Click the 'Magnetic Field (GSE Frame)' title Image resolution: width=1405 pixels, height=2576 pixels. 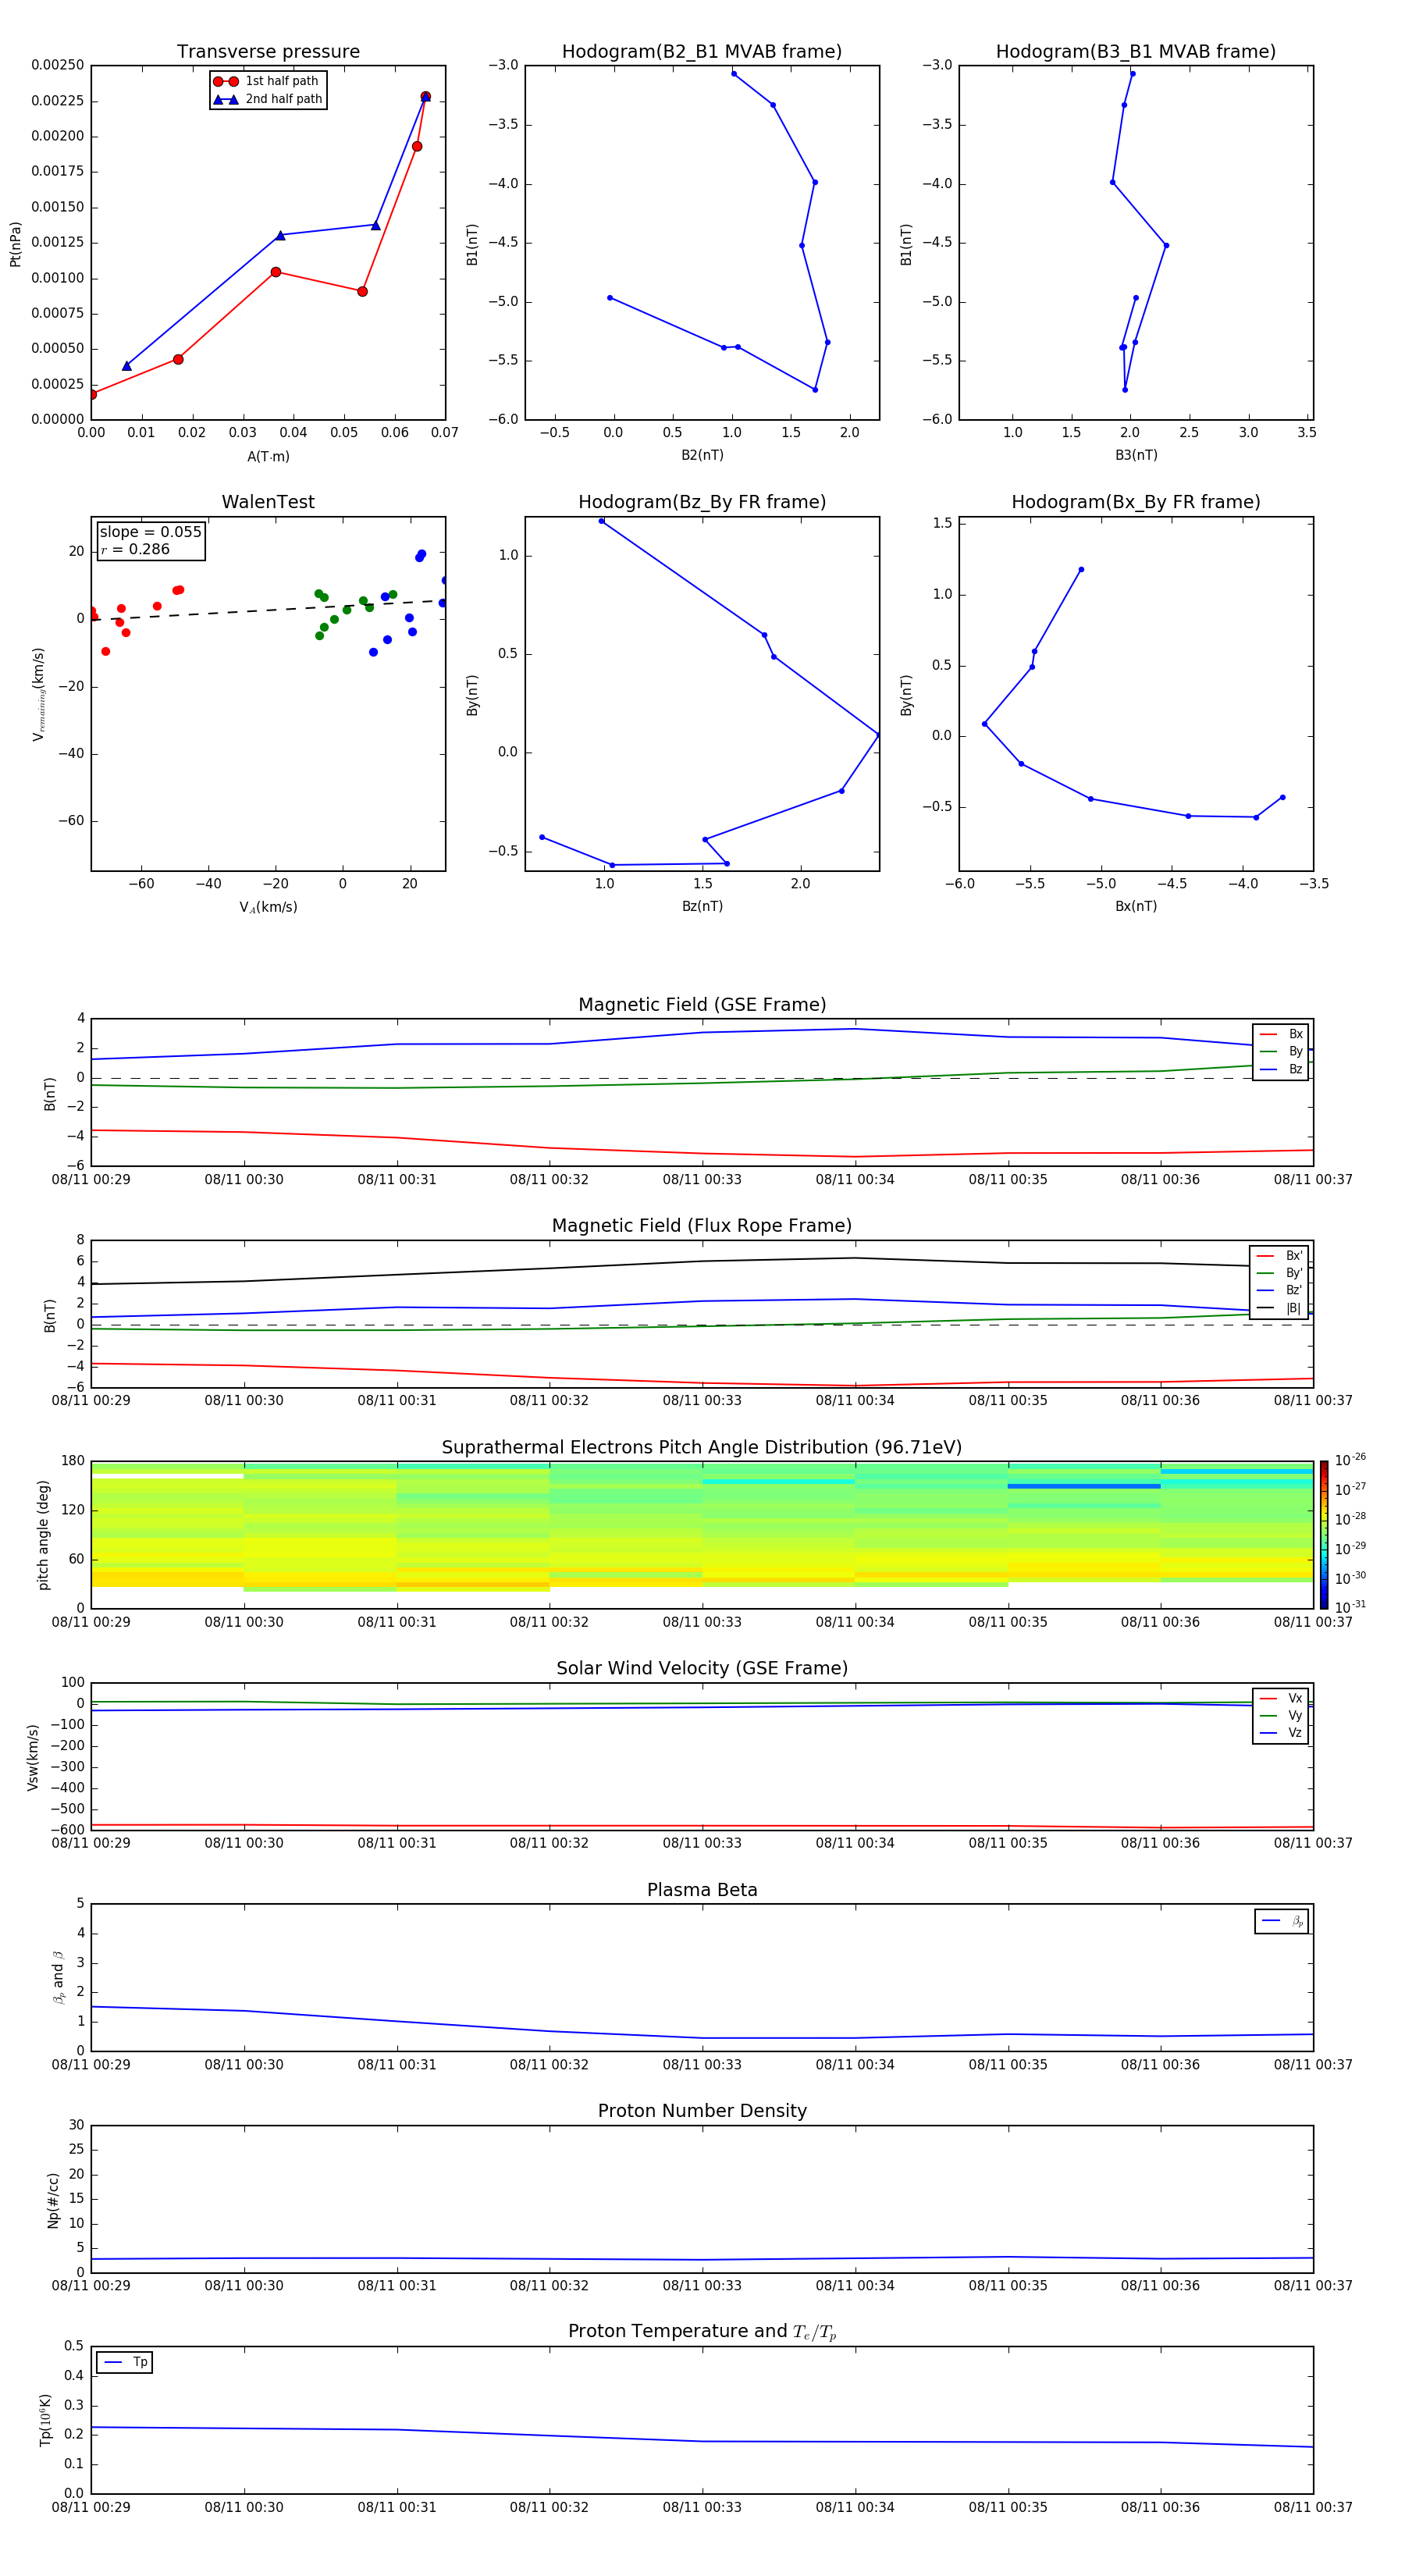702,1005
